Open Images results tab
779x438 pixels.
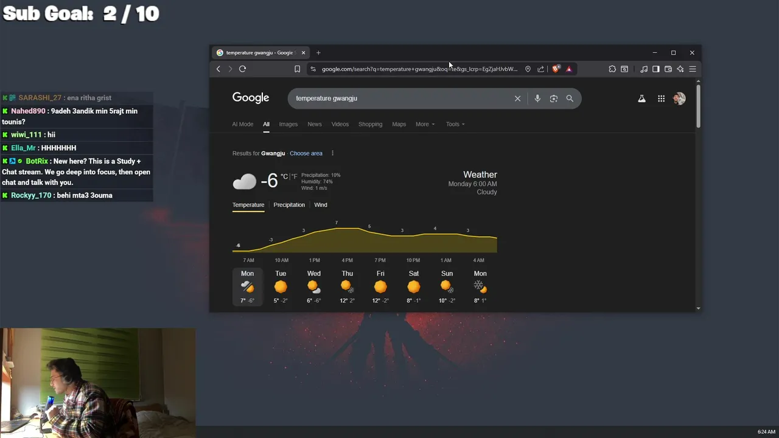click(x=288, y=124)
